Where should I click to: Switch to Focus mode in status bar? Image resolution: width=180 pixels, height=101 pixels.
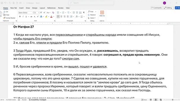coord(144,100)
